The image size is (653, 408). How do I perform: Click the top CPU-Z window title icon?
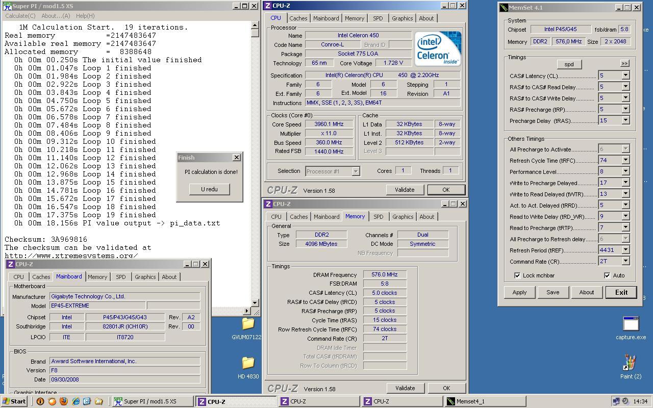267,6
